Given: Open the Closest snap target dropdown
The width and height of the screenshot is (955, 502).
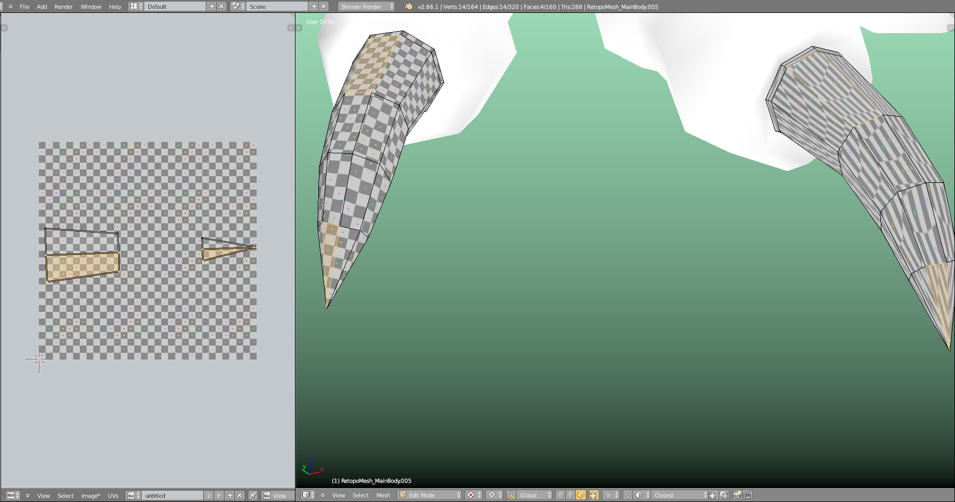Looking at the screenshot, I should click(x=680, y=495).
